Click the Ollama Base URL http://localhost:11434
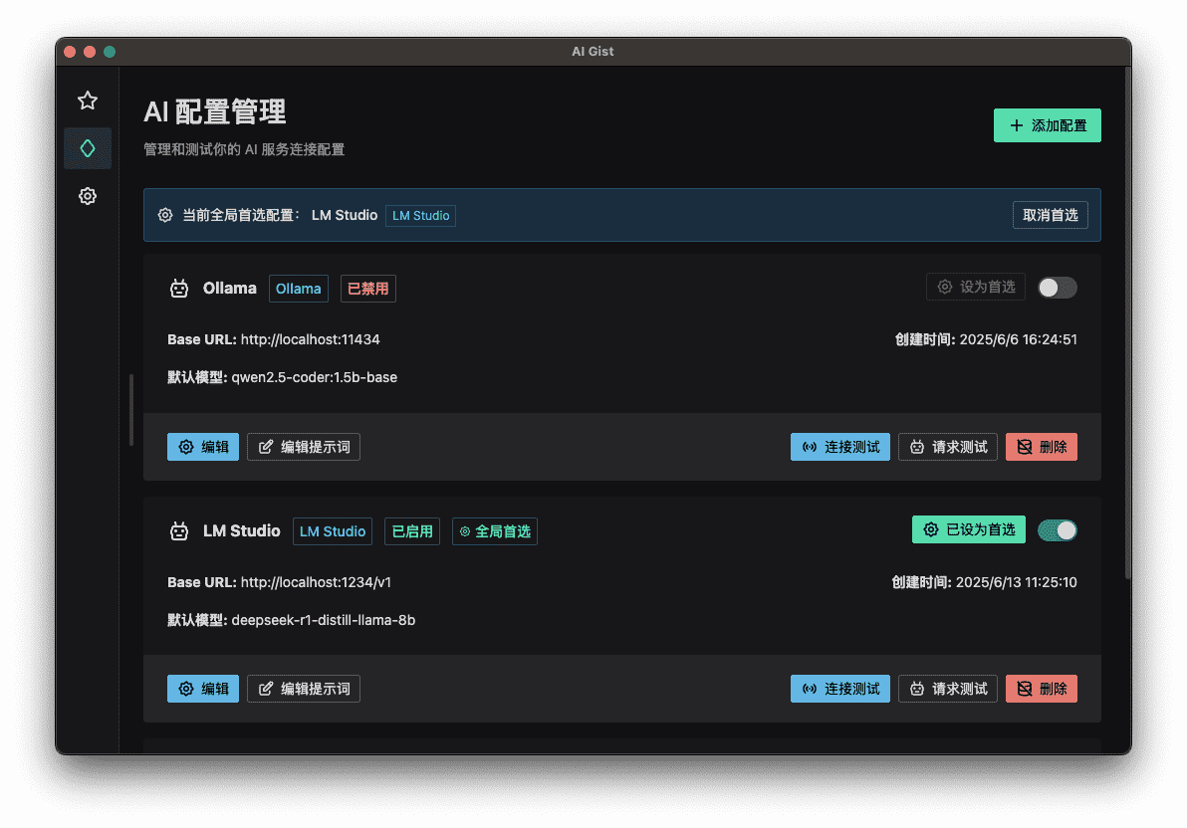 [x=311, y=339]
